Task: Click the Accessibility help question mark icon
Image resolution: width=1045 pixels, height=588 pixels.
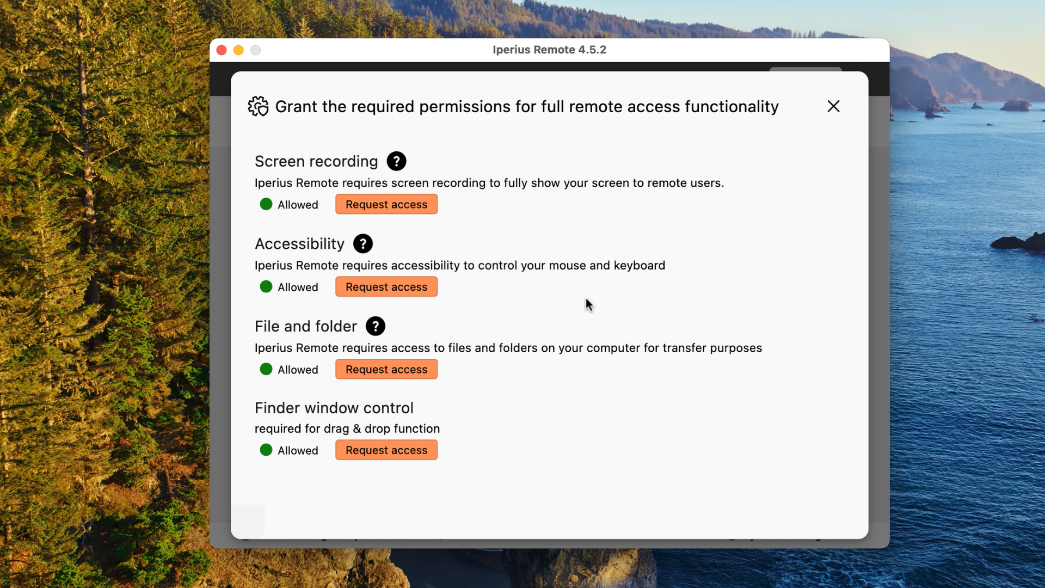Action: [363, 244]
